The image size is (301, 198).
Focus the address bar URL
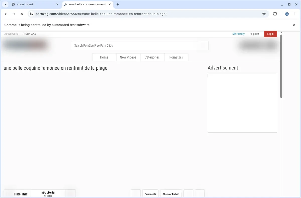click(x=101, y=14)
